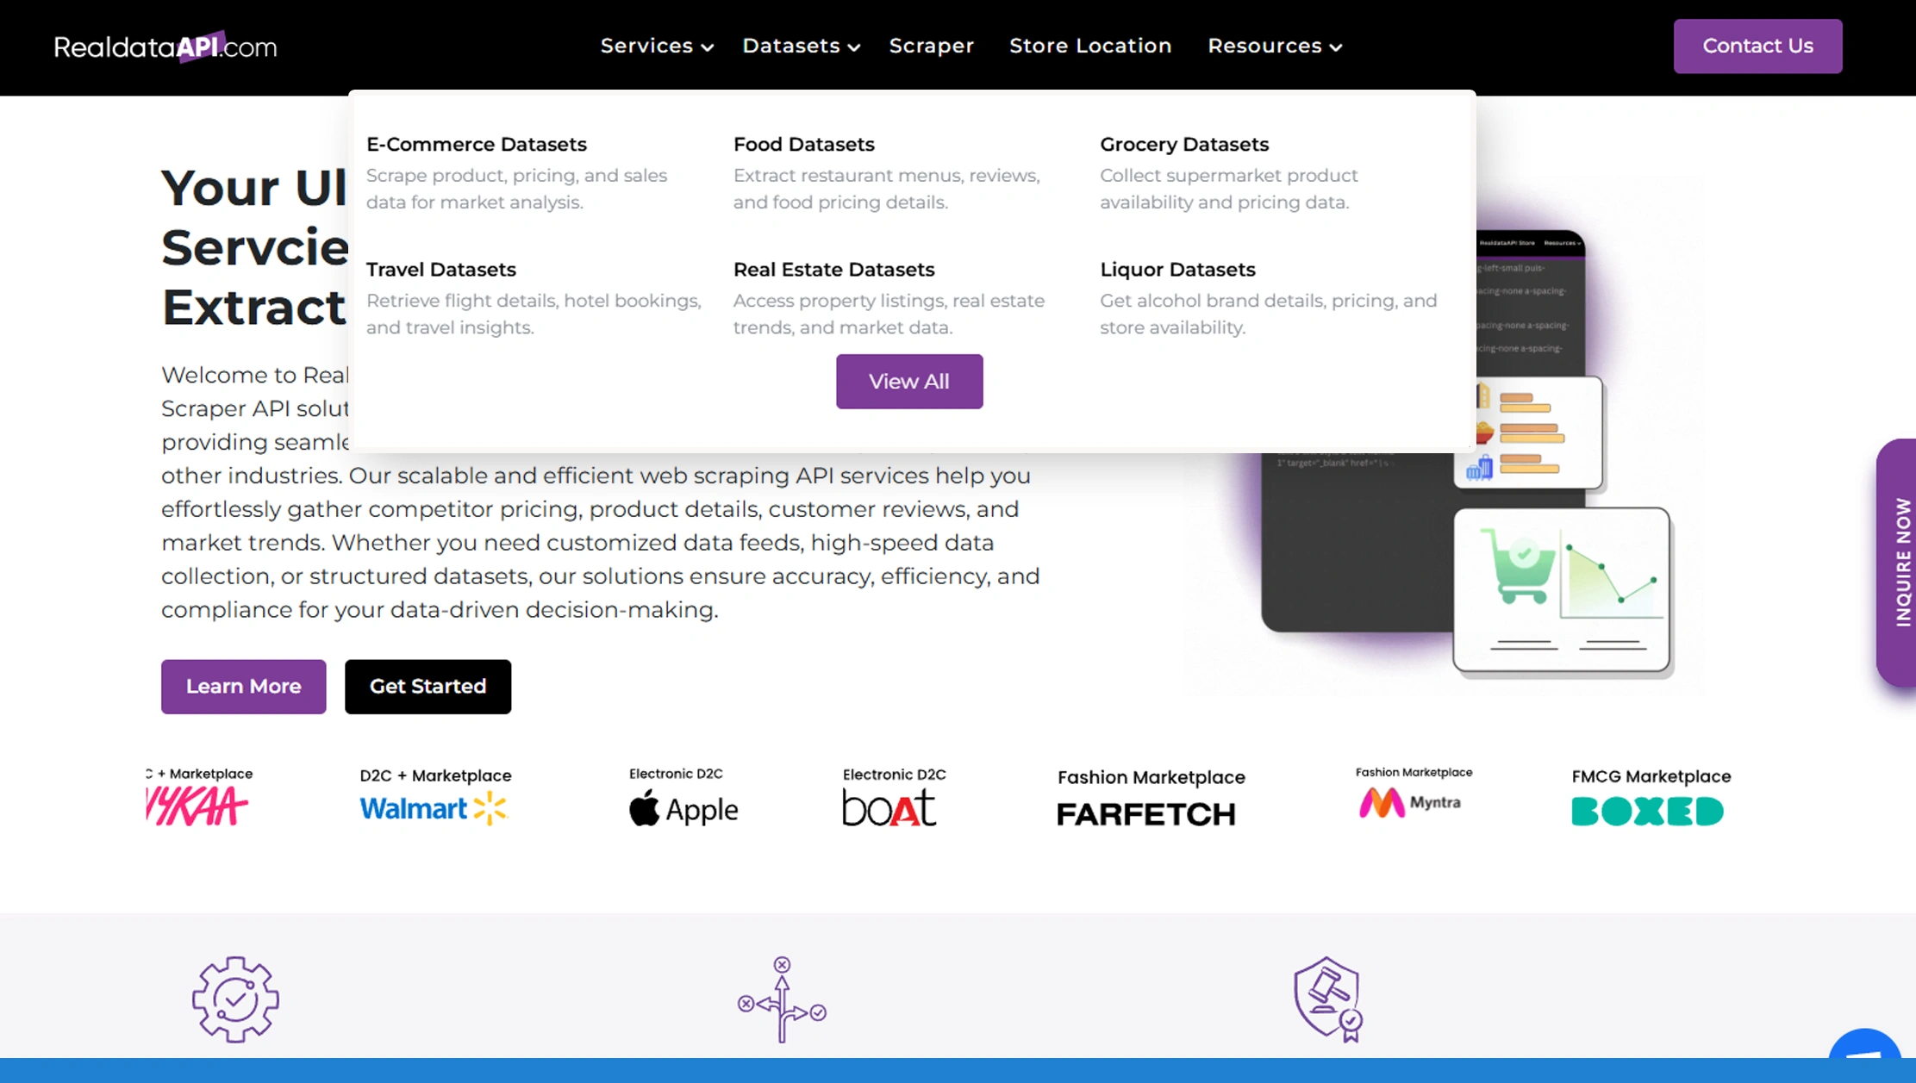Image resolution: width=1916 pixels, height=1083 pixels.
Task: Click the gavel shield compliance icon
Action: point(1328,999)
